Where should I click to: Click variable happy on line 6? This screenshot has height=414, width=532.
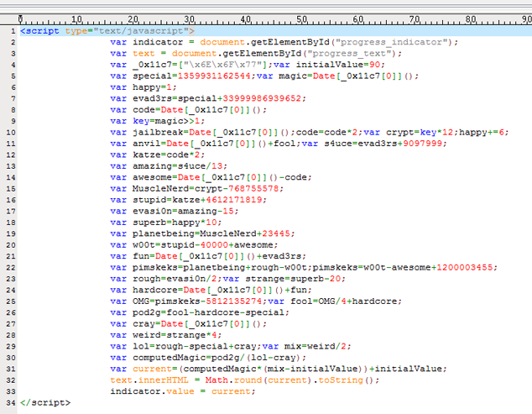[x=147, y=87]
